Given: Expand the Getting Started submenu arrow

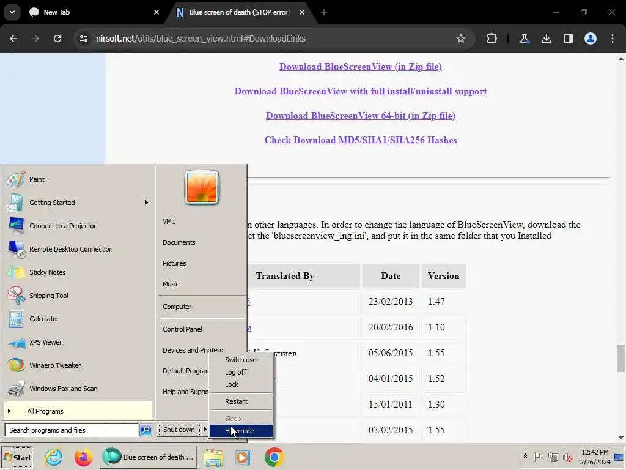Looking at the screenshot, I should point(147,203).
